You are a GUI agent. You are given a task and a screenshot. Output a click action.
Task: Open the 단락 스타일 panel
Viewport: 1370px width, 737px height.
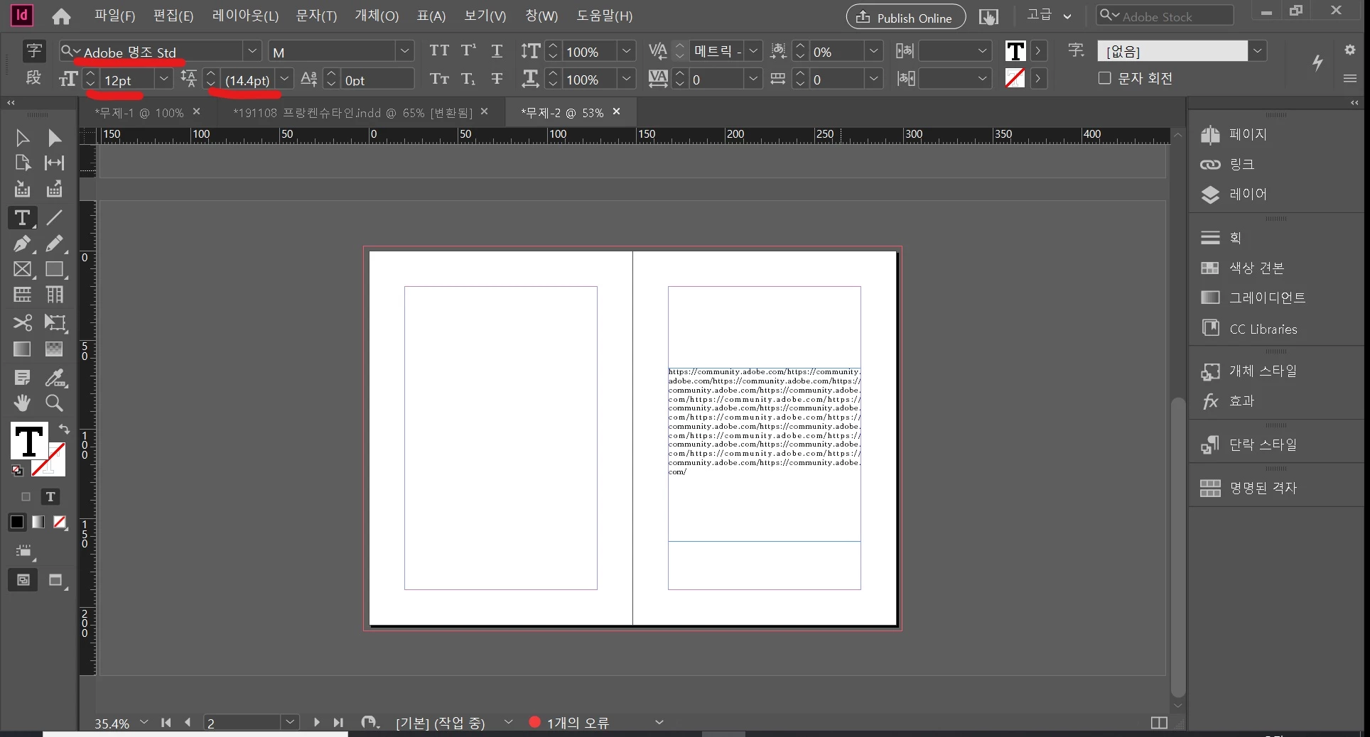tap(1248, 445)
